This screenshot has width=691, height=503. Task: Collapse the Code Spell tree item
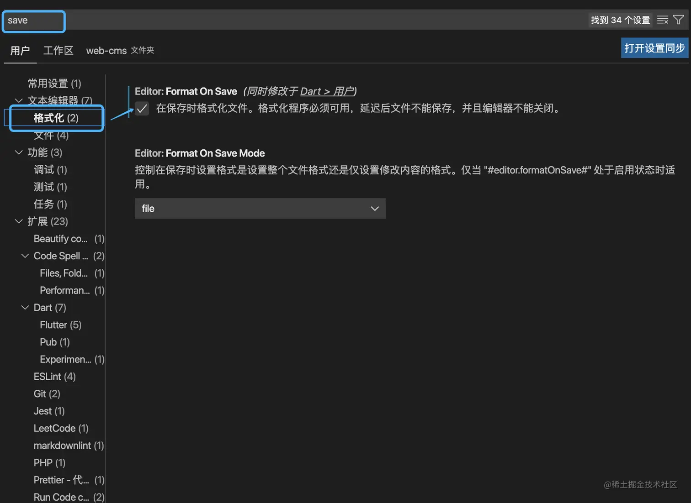tap(25, 256)
